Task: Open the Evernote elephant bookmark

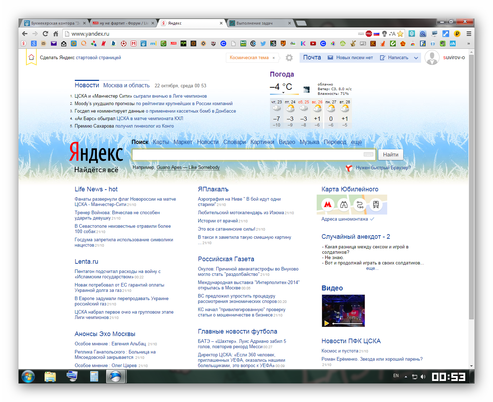Action: point(443,43)
